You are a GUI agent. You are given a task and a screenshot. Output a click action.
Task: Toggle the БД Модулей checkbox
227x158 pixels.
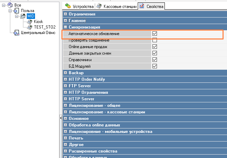pos(155,66)
